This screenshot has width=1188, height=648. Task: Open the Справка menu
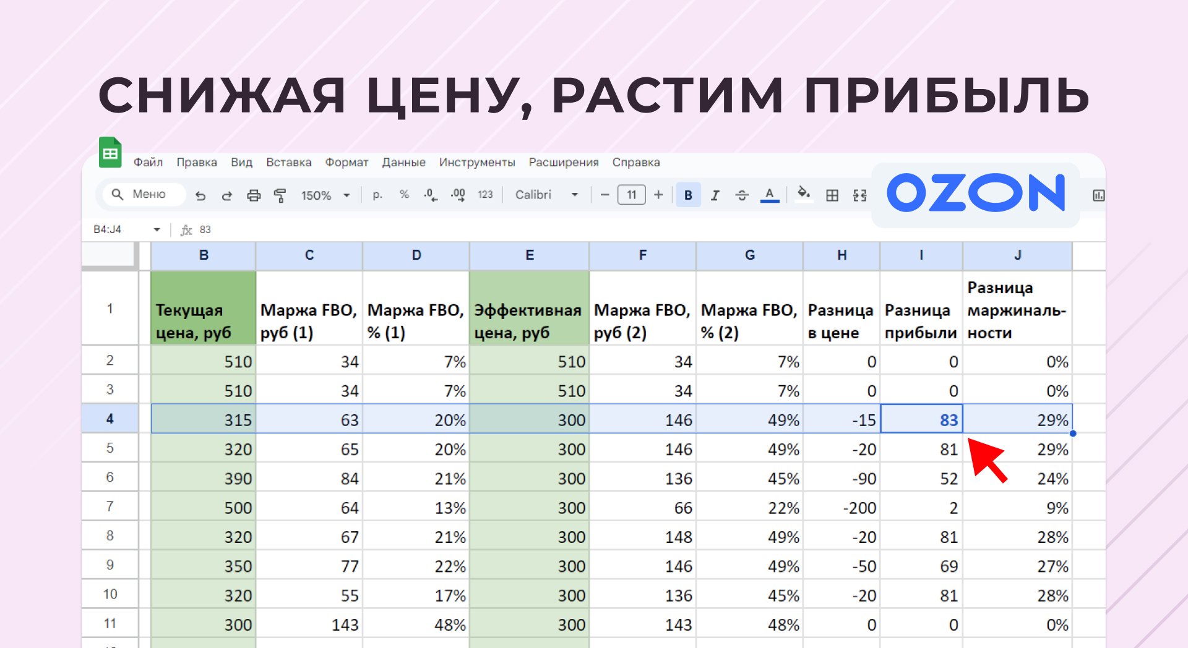pyautogui.click(x=636, y=162)
